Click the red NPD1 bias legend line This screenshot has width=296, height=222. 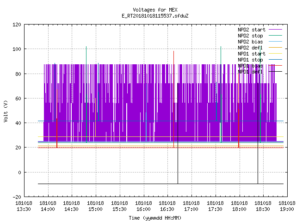(276, 66)
